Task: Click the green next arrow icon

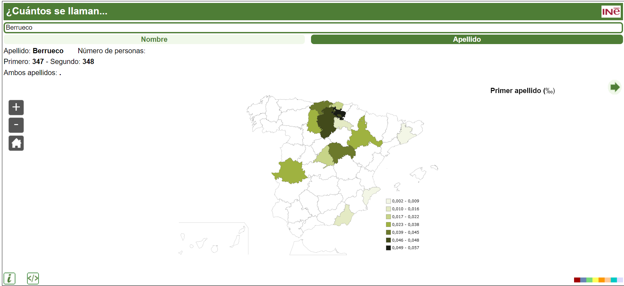Action: 615,87
